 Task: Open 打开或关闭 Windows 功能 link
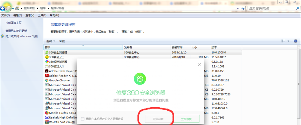click(22, 36)
